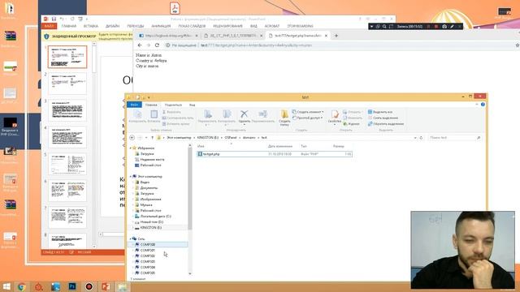This screenshot has height=292, width=520.
Task: Click the Properties icon in Explorer ribbon
Action: click(x=334, y=114)
